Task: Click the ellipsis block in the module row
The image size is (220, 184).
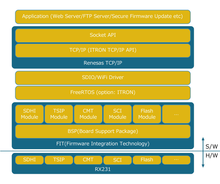Action: (176, 114)
